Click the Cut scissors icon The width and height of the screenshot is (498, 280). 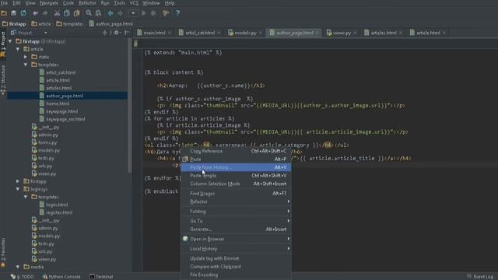click(57, 13)
